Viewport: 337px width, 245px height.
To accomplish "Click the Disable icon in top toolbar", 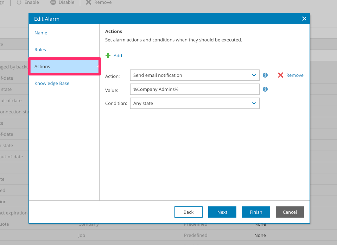I will [x=53, y=2].
